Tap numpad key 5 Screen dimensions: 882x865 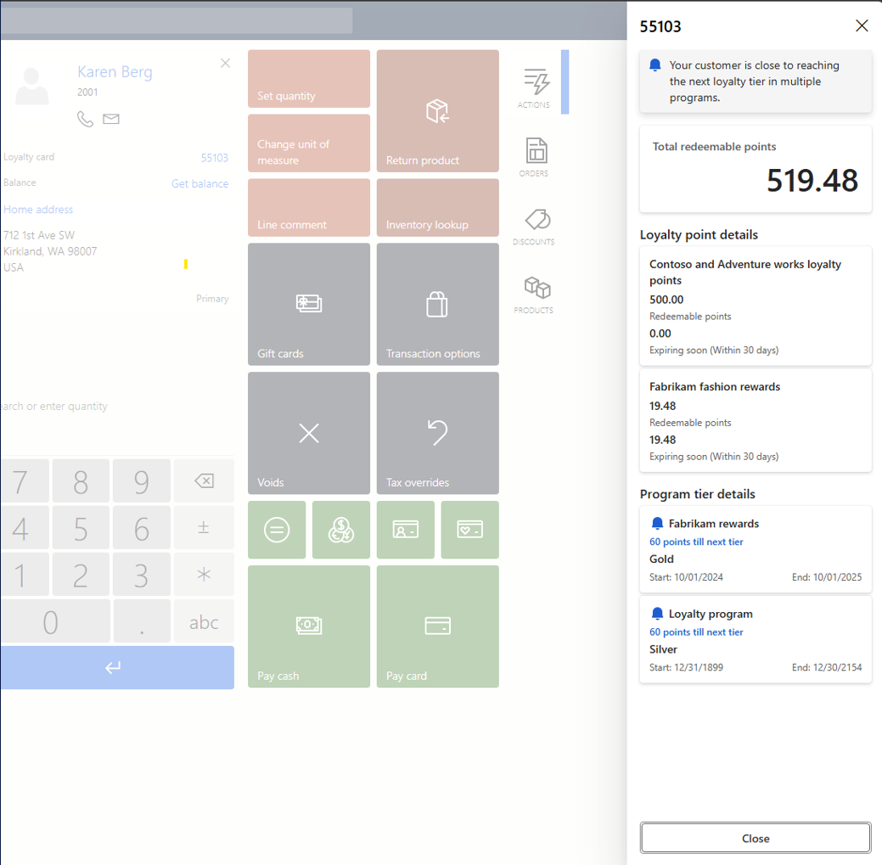tap(81, 527)
